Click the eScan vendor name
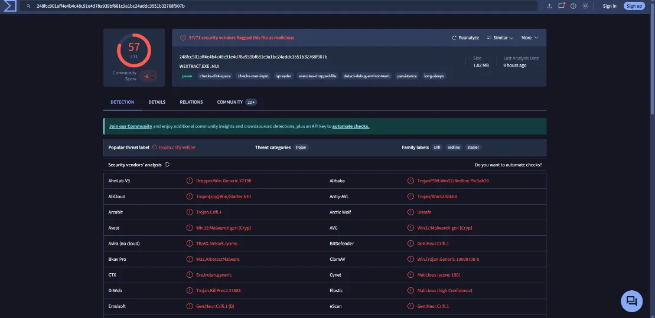Image resolution: width=655 pixels, height=318 pixels. pos(335,306)
